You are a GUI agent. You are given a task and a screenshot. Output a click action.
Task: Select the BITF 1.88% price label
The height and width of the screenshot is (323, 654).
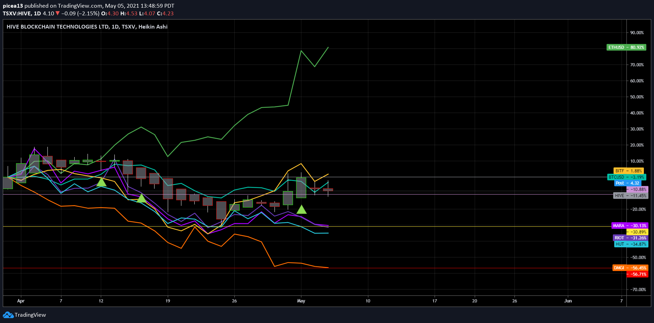[629, 171]
